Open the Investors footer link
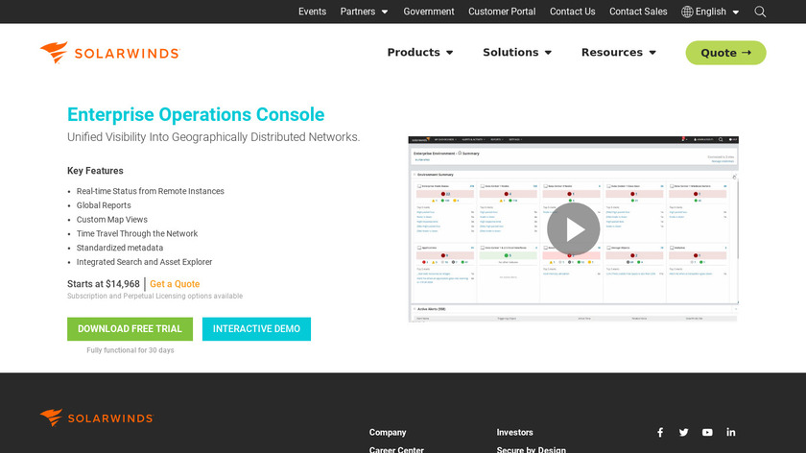Screen dimensions: 806x453 pyautogui.click(x=514, y=433)
